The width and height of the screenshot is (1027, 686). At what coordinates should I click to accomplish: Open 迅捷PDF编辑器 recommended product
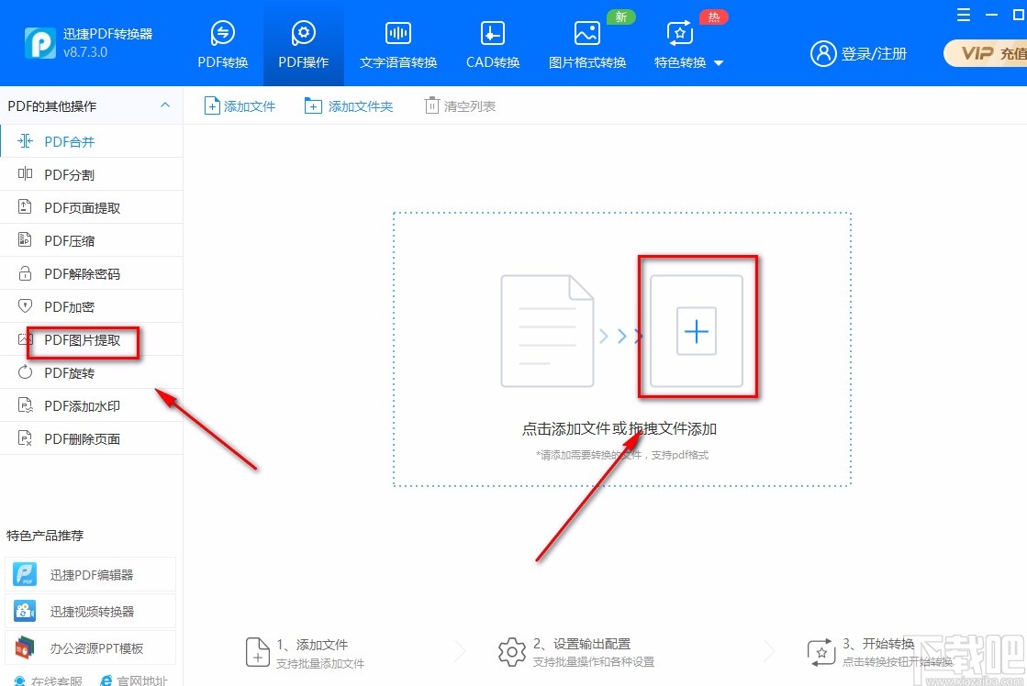[x=90, y=575]
